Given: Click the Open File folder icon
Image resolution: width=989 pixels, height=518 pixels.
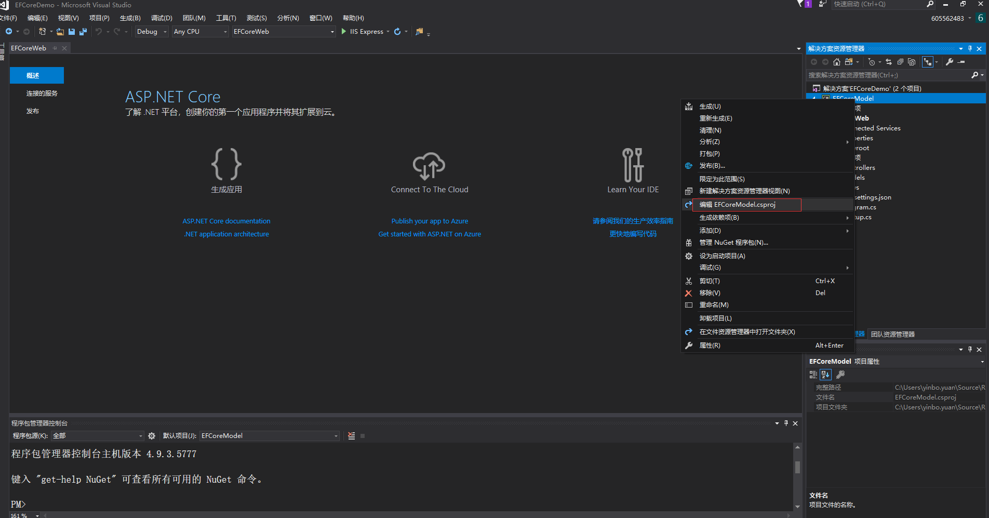Looking at the screenshot, I should [x=60, y=32].
